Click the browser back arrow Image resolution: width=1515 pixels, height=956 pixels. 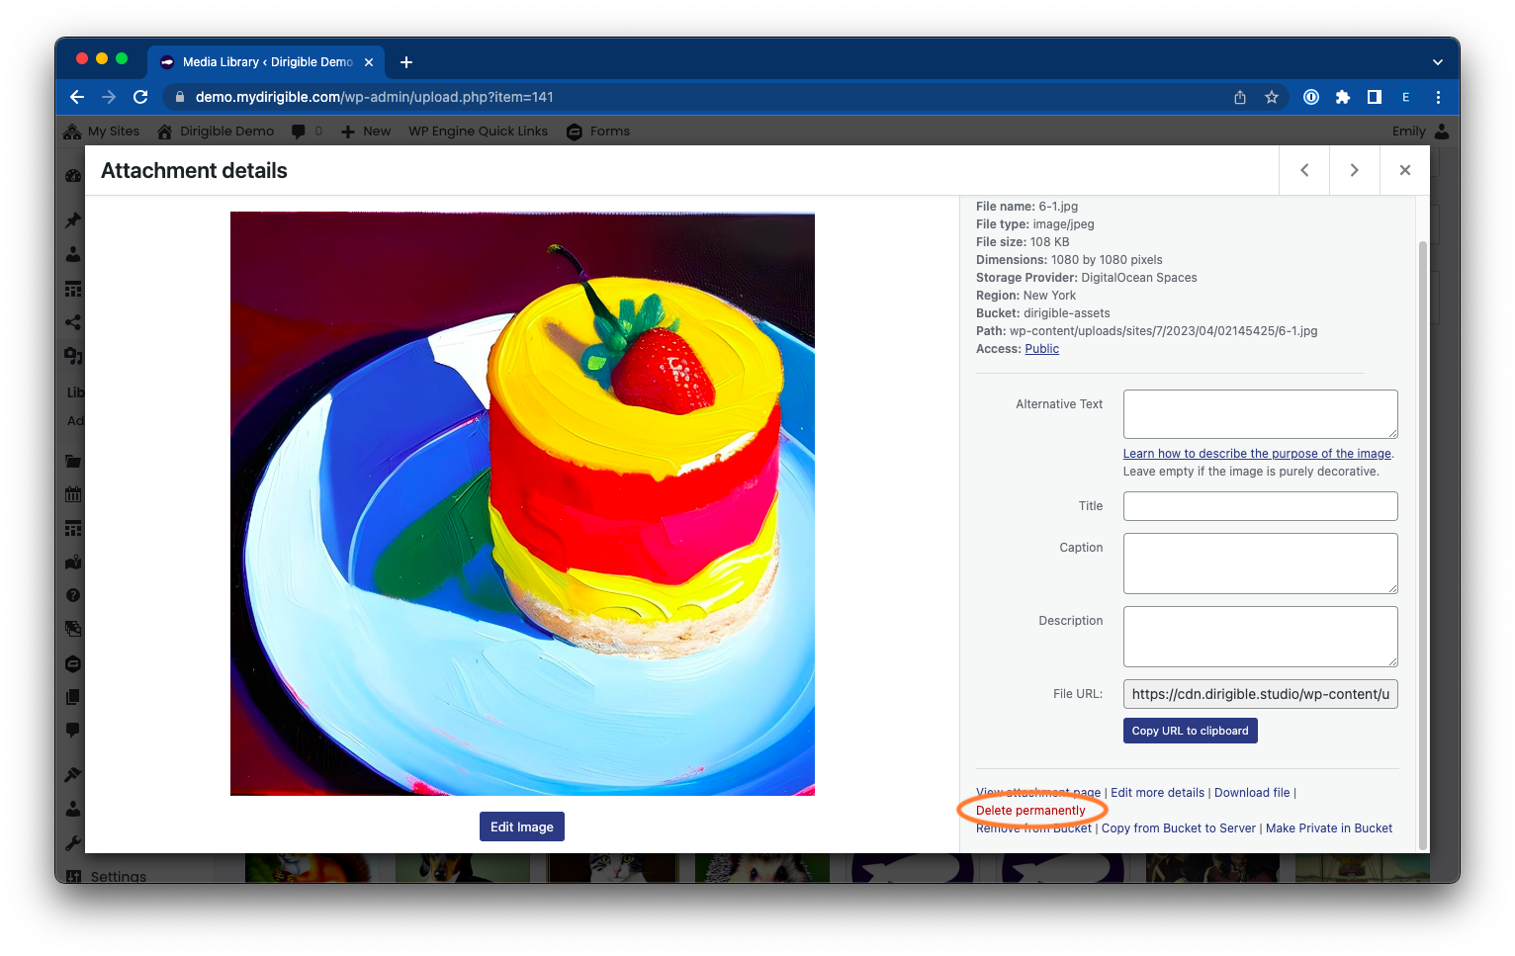coord(77,97)
